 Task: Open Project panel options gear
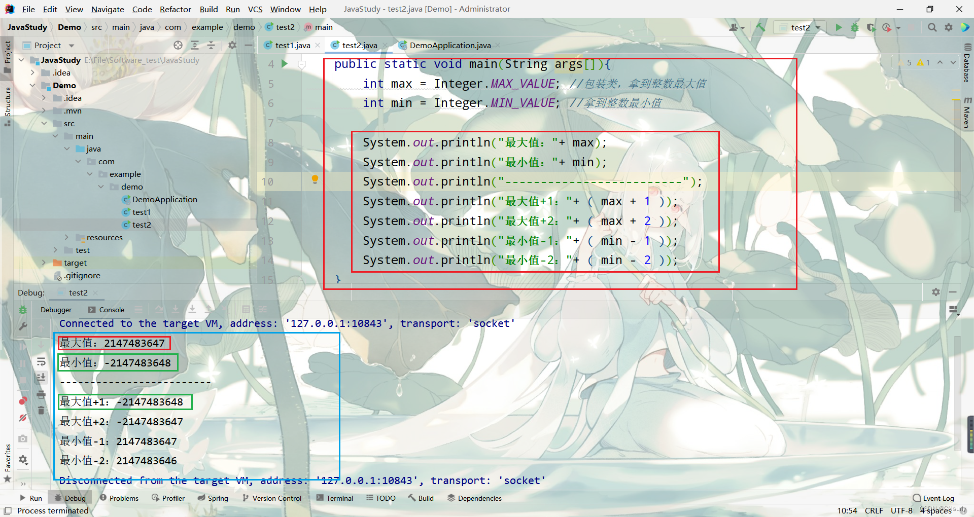point(232,45)
